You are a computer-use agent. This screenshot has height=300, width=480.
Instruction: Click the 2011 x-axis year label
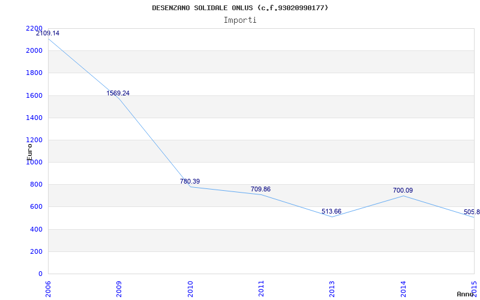click(x=261, y=289)
